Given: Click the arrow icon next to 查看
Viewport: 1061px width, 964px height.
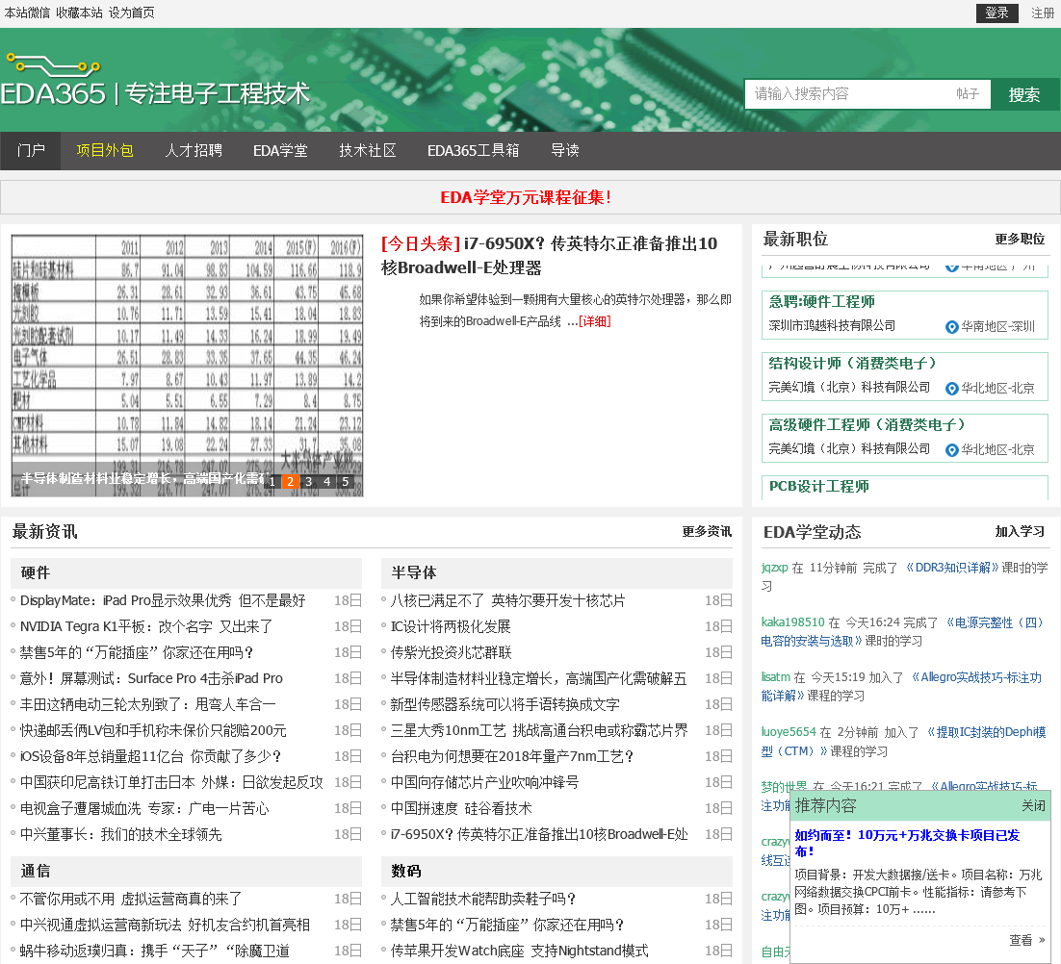Looking at the screenshot, I should coord(1041,940).
